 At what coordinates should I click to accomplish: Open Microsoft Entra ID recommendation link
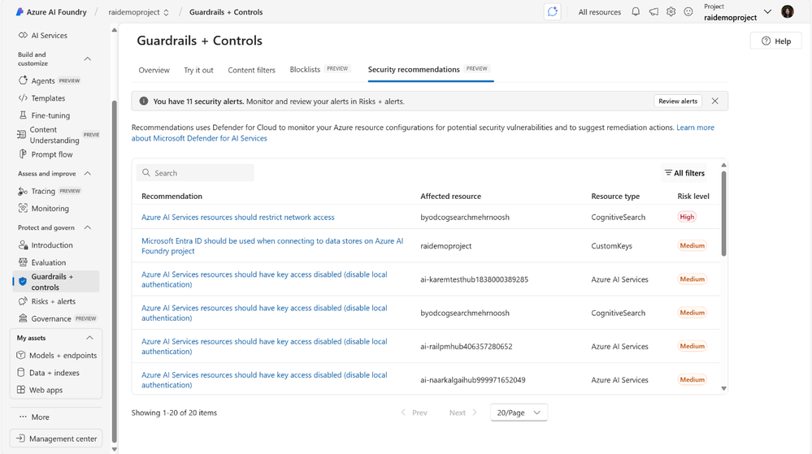271,246
